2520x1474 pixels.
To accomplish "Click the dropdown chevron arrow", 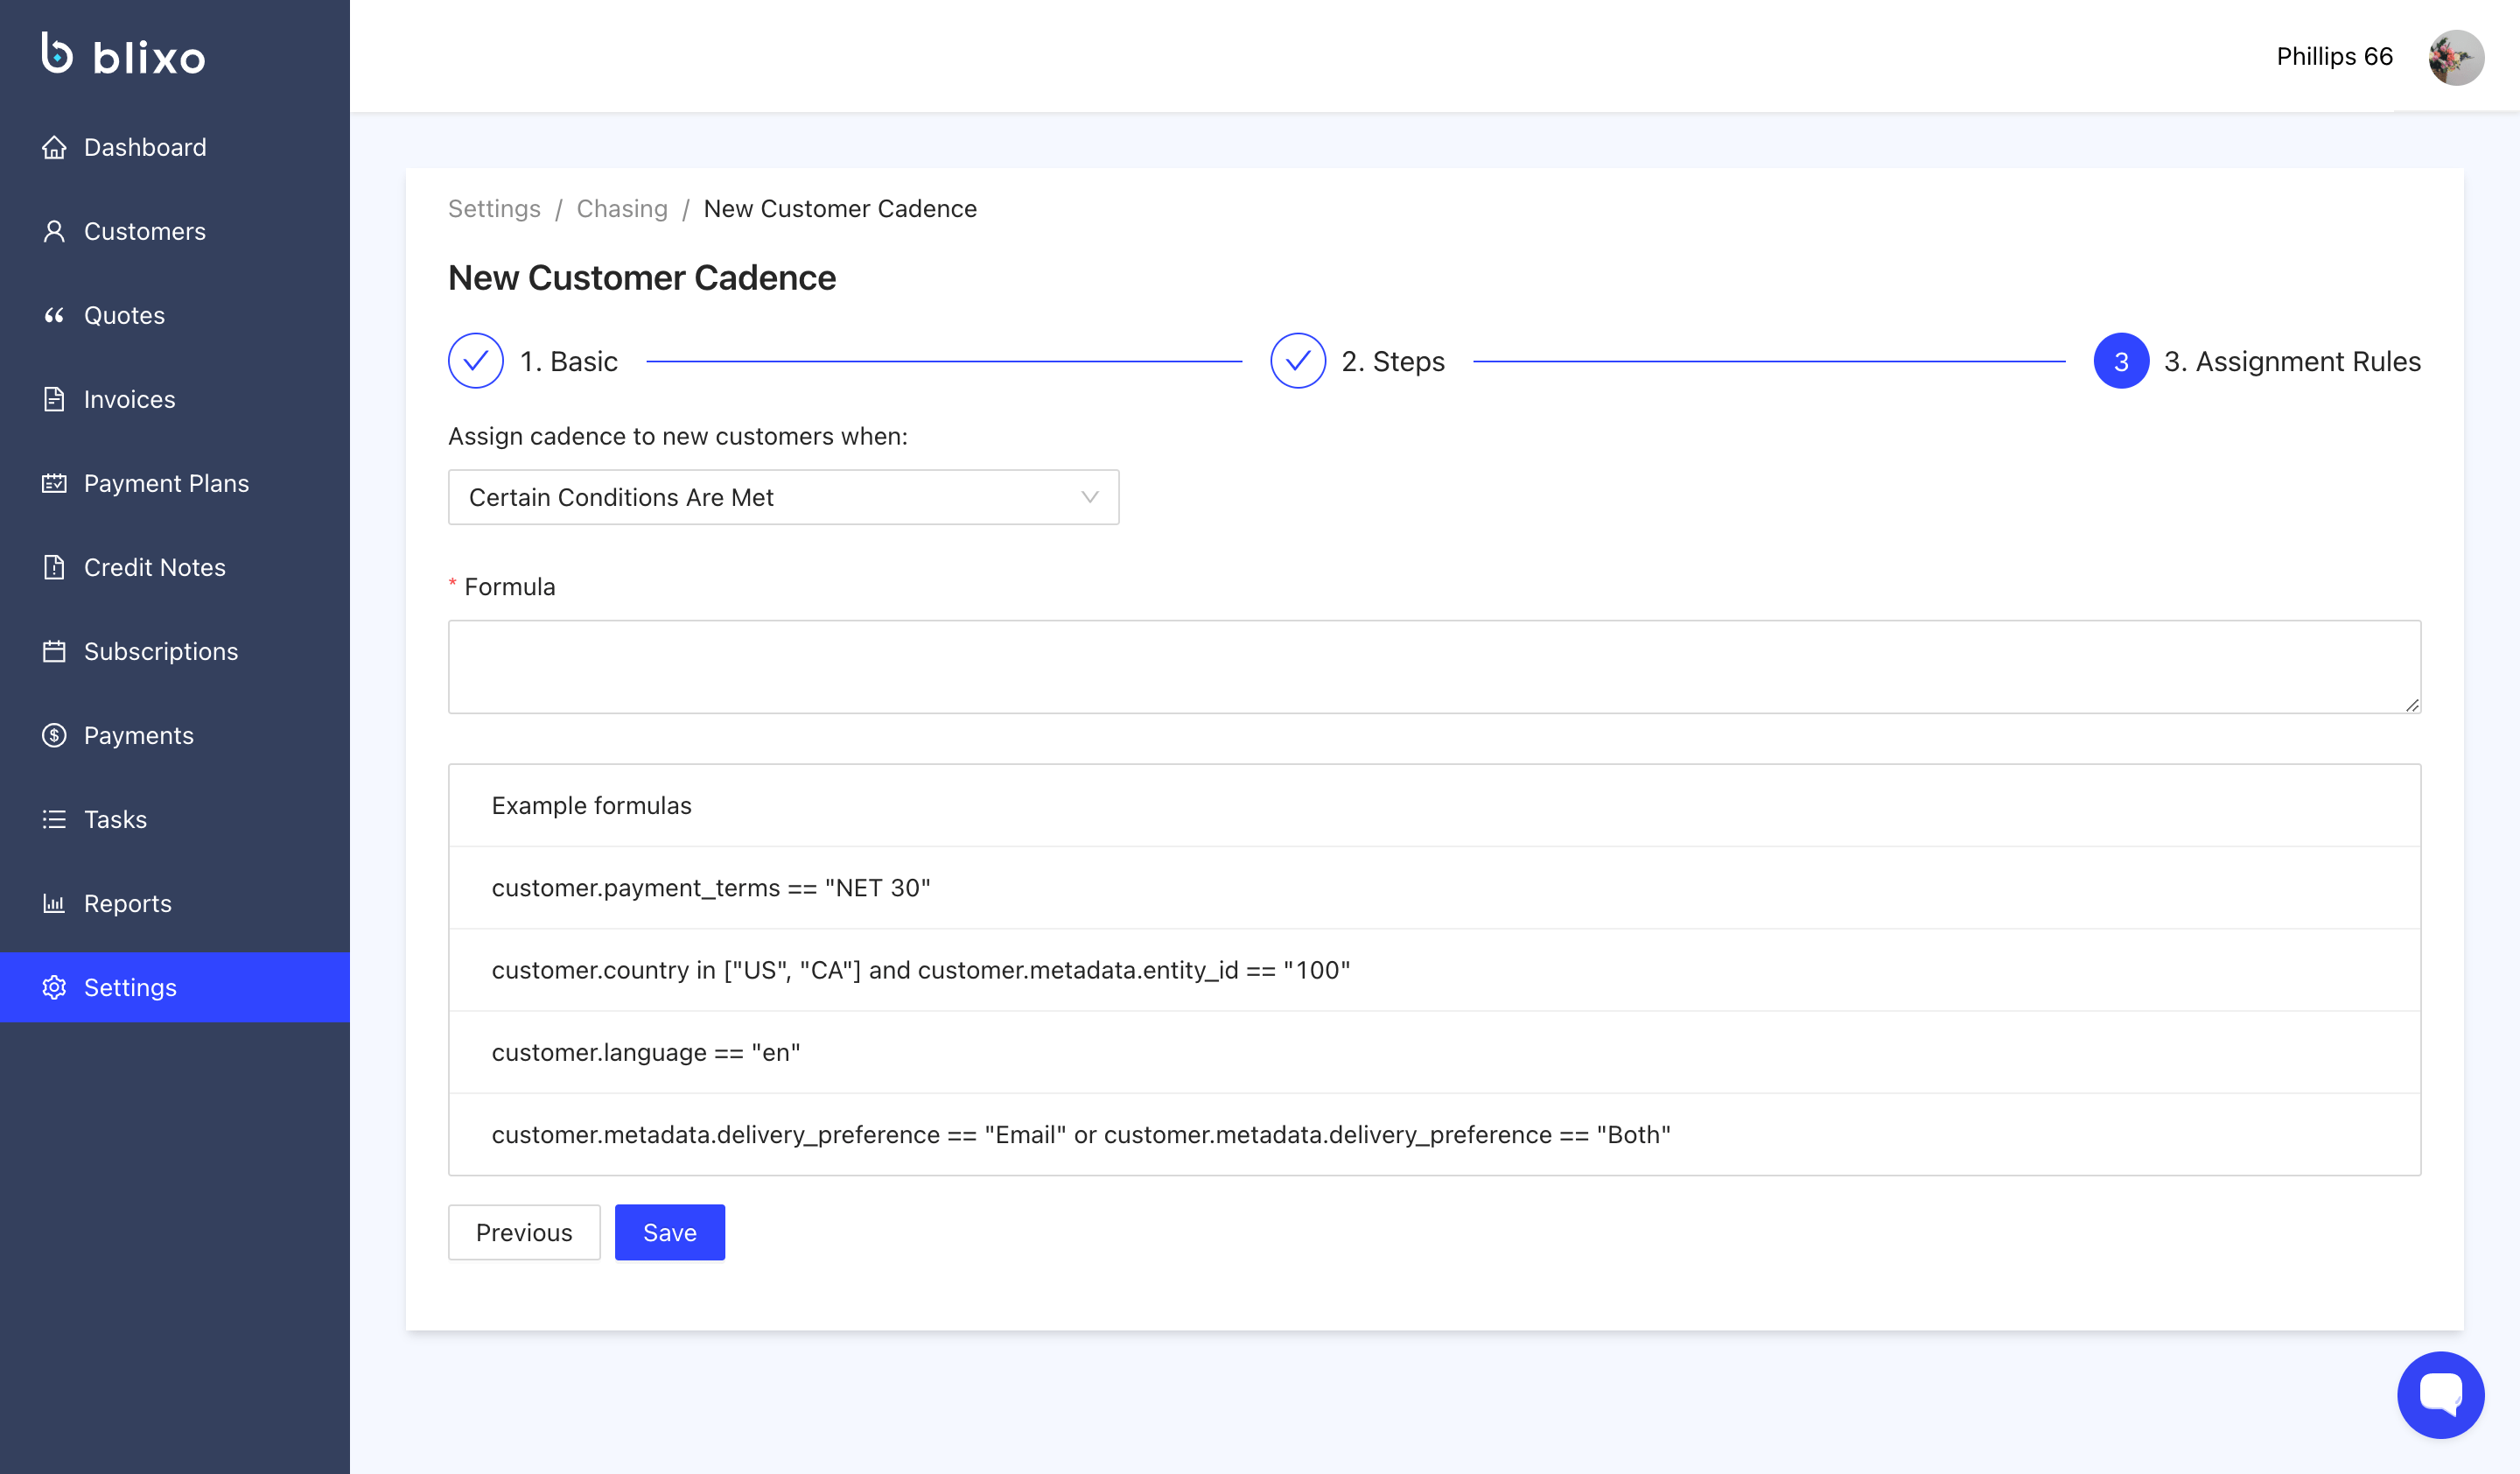I will 1089,497.
